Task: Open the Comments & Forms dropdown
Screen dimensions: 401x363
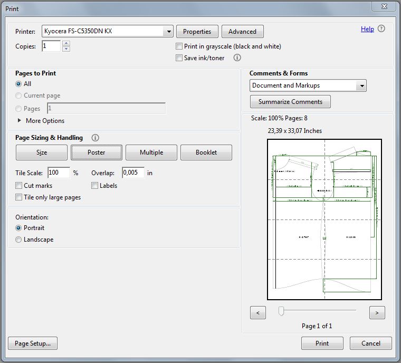Action: click(308, 85)
